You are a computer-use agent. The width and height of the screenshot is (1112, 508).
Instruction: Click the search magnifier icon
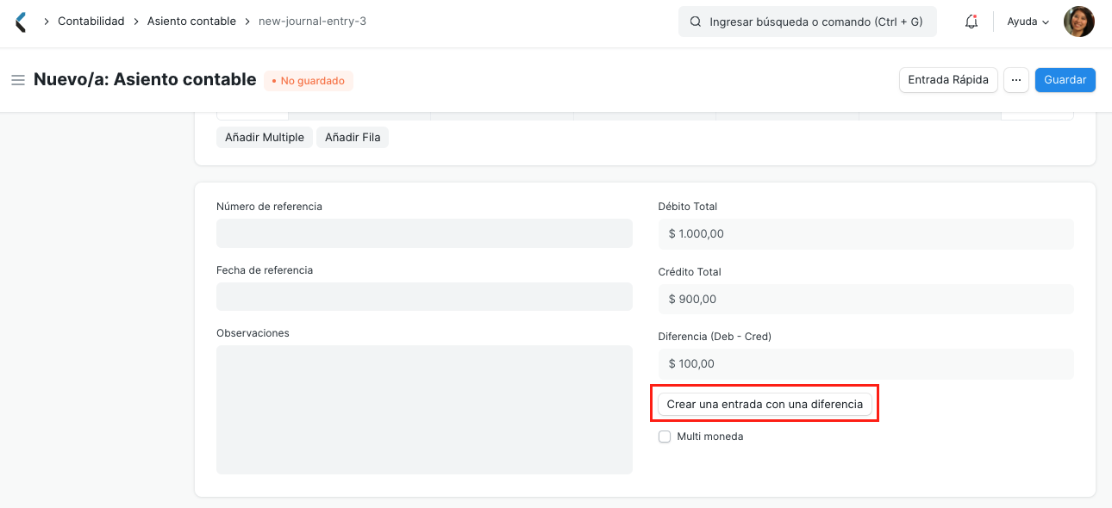(695, 22)
